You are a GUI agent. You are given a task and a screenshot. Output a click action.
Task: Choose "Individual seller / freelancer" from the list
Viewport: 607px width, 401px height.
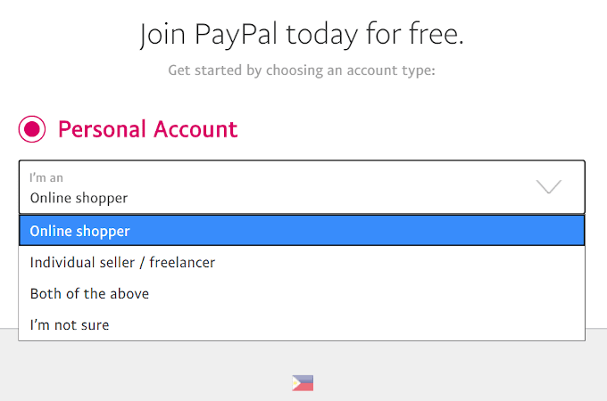pos(122,262)
